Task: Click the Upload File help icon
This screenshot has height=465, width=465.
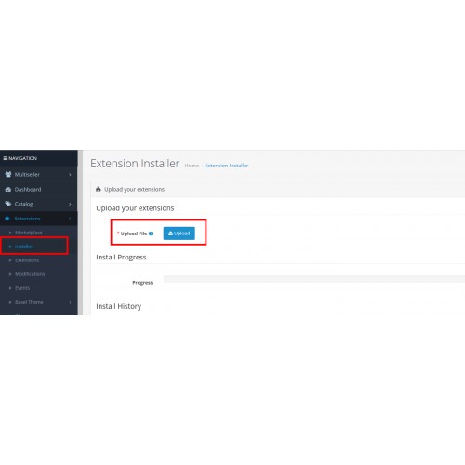Action: click(x=151, y=233)
